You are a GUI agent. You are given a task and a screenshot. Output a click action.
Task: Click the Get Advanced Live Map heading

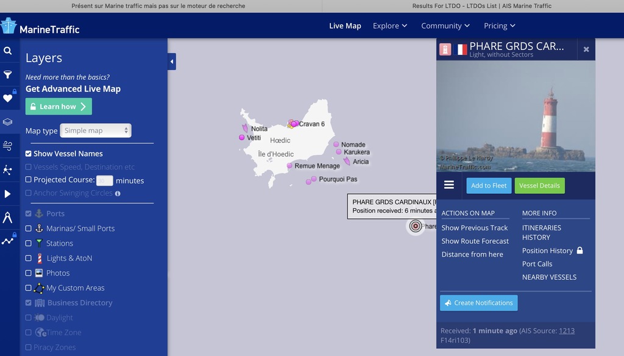pyautogui.click(x=73, y=89)
